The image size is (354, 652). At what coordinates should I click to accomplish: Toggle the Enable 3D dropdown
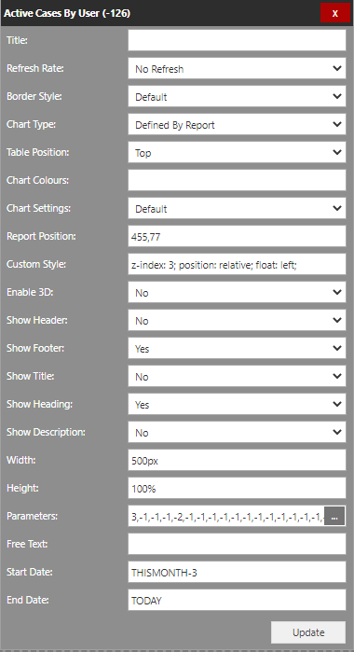tap(237, 292)
